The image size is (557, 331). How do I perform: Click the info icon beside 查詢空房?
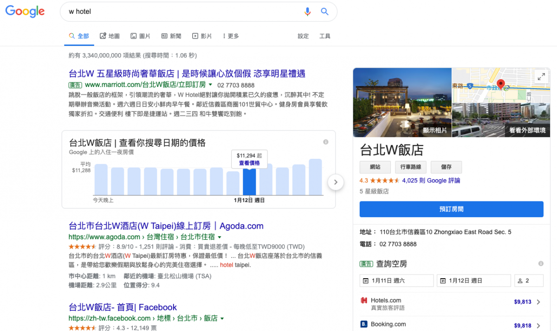click(541, 263)
